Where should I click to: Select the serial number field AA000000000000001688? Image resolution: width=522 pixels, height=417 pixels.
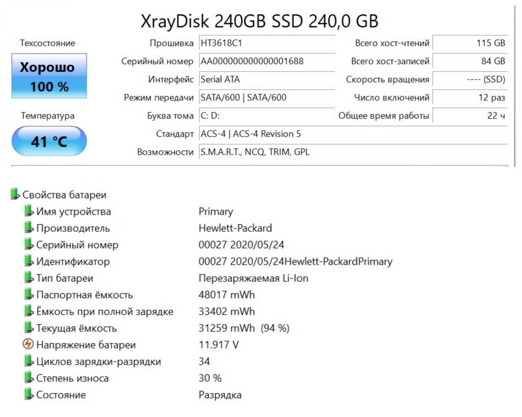[x=267, y=61]
